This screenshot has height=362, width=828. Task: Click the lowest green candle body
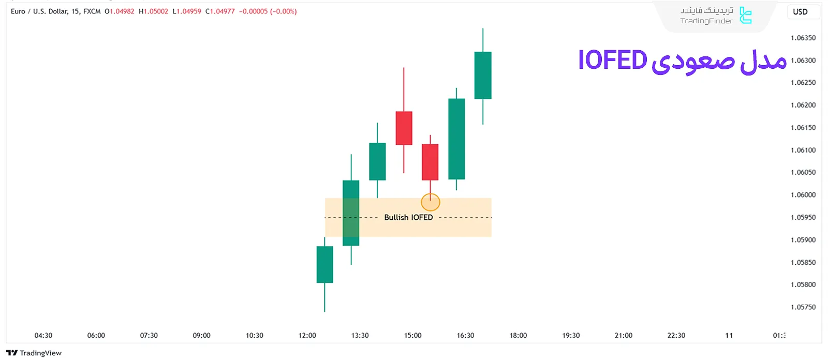click(x=324, y=264)
